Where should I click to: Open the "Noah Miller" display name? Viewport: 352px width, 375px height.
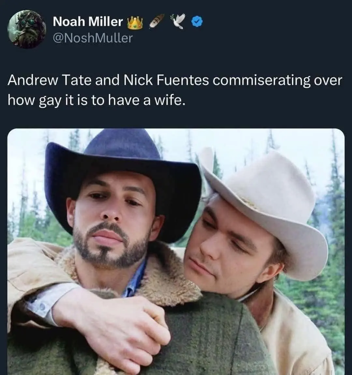point(88,22)
